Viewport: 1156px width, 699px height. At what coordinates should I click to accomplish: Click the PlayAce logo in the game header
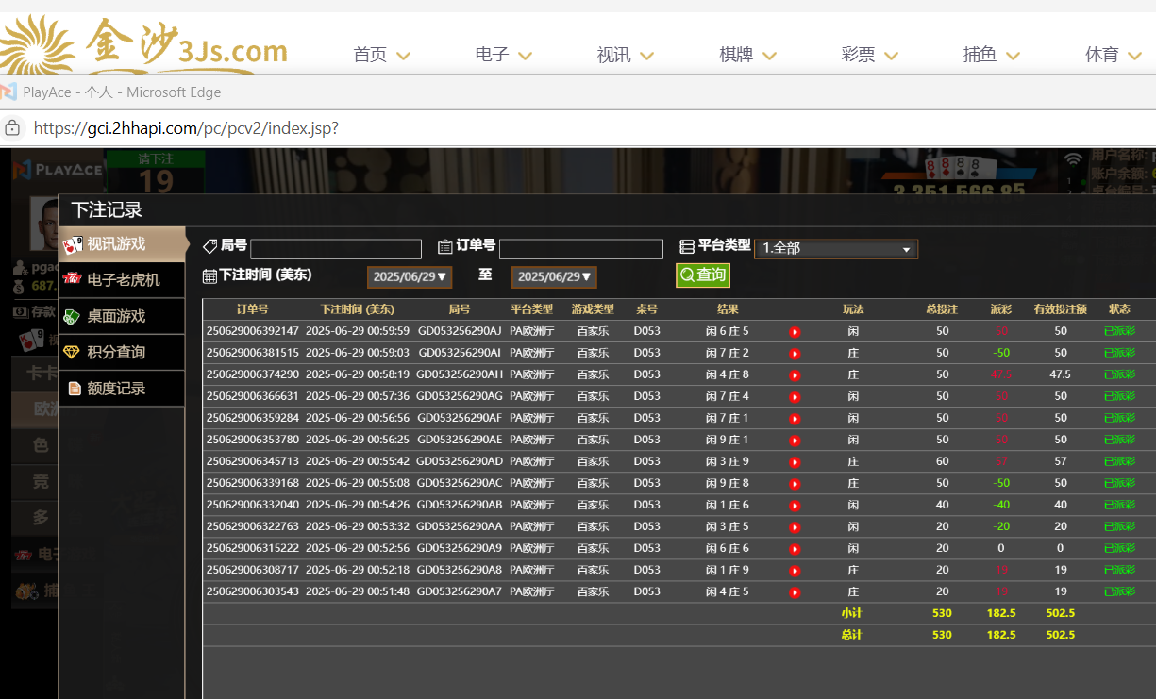click(59, 170)
